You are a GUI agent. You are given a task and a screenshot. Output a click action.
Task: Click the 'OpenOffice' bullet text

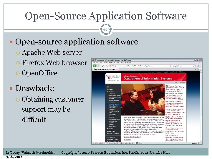[39, 73]
